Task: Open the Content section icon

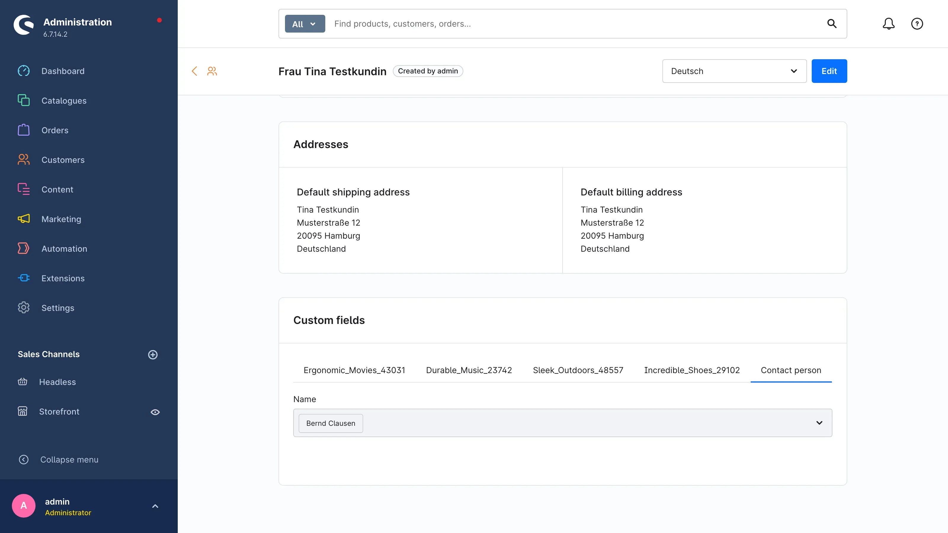Action: [x=24, y=189]
